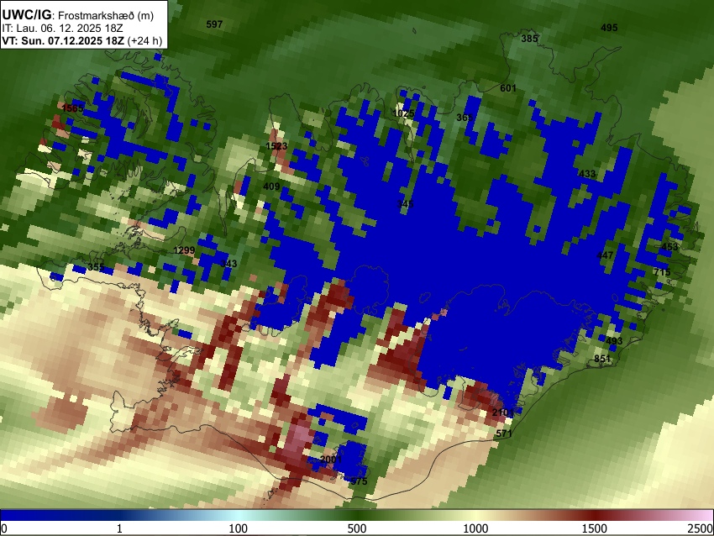Viewport: 714px width, 536px height.
Task: Click the color scale label 500
Action: 357,528
